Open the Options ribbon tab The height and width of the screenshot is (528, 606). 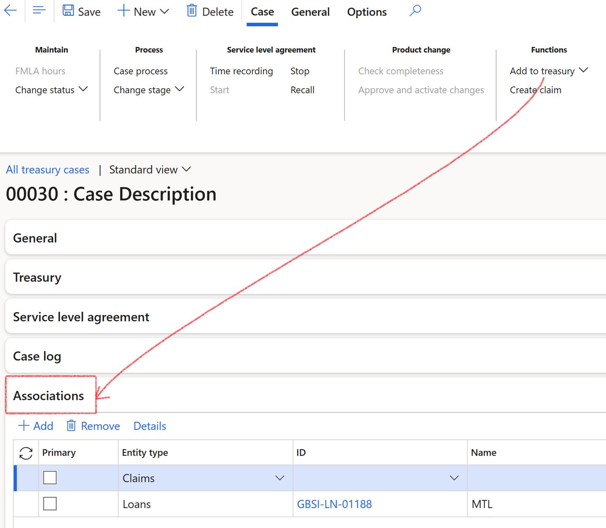[x=367, y=12]
